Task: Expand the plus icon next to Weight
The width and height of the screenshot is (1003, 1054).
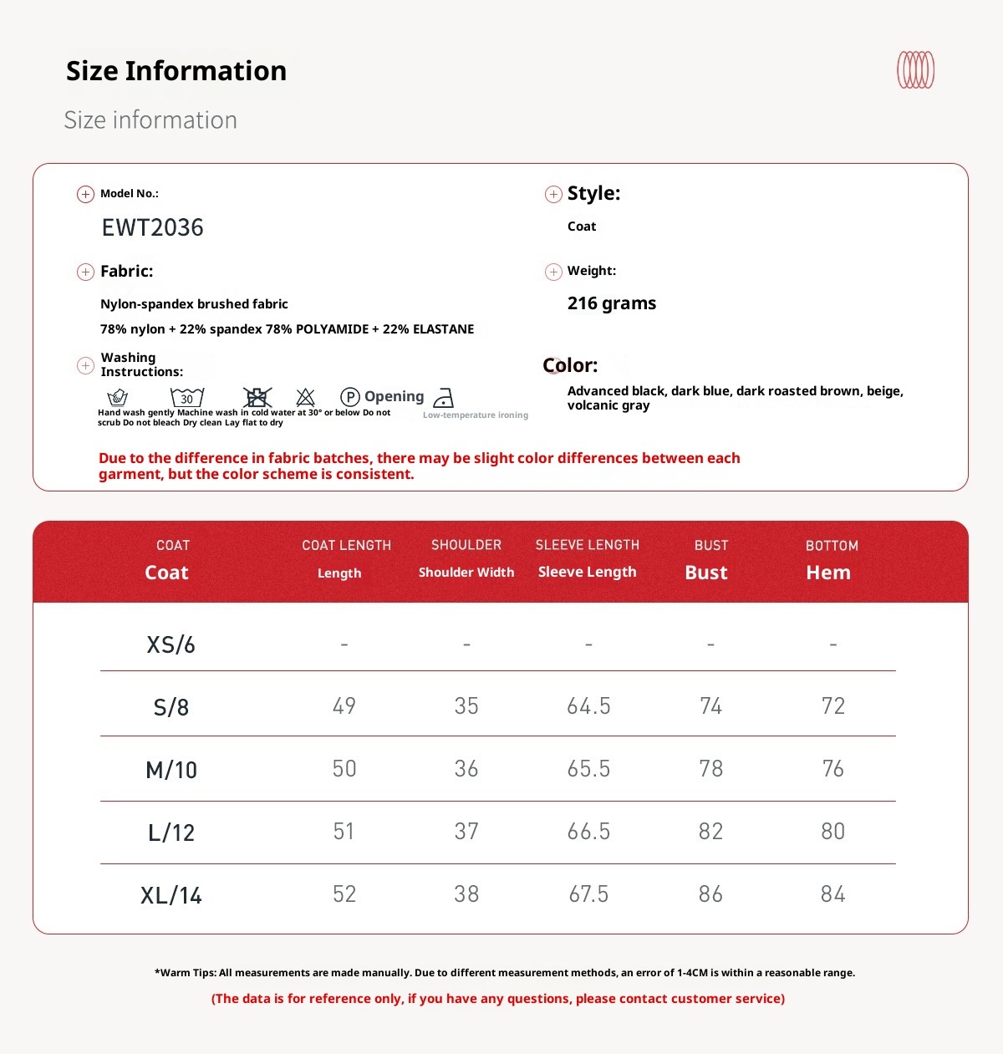Action: (553, 272)
